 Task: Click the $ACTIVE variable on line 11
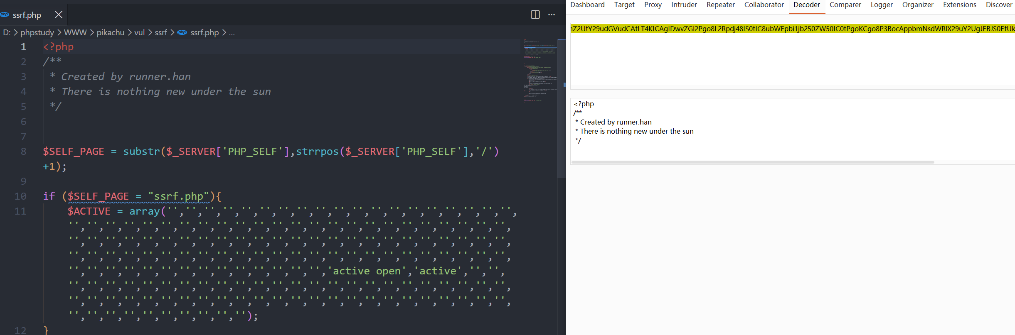pos(89,211)
